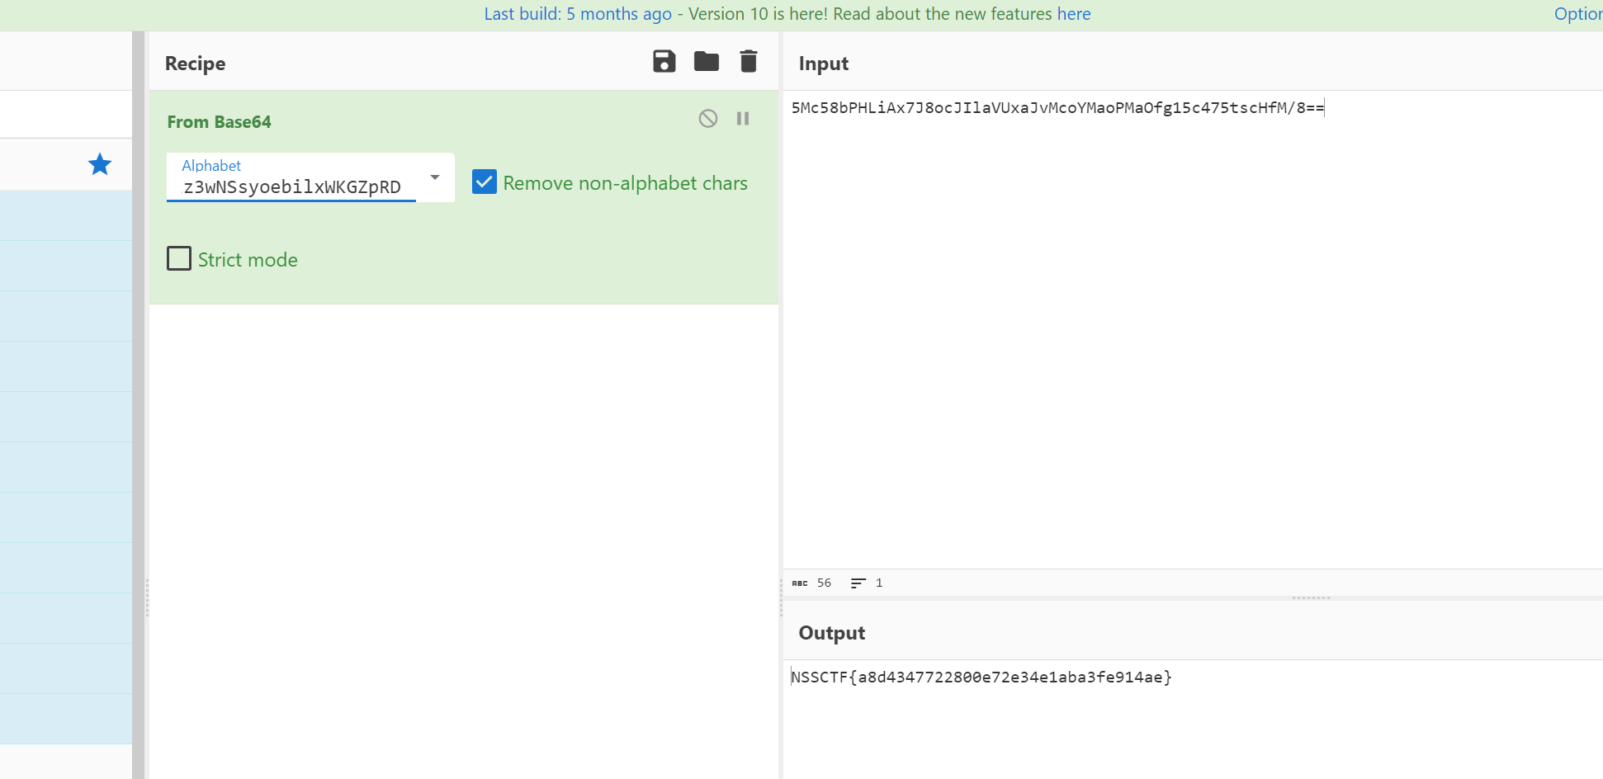Image resolution: width=1603 pixels, height=779 pixels.
Task: Read about Version 10 features via here link
Action: 1074,14
